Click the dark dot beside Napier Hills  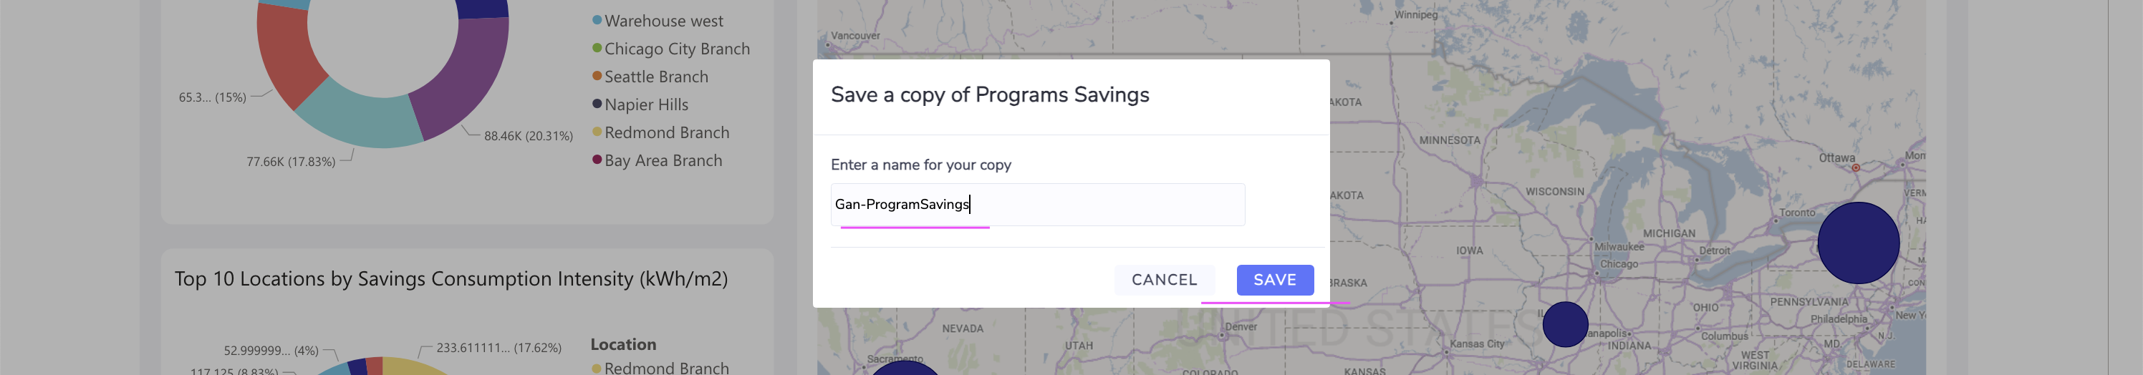[597, 104]
